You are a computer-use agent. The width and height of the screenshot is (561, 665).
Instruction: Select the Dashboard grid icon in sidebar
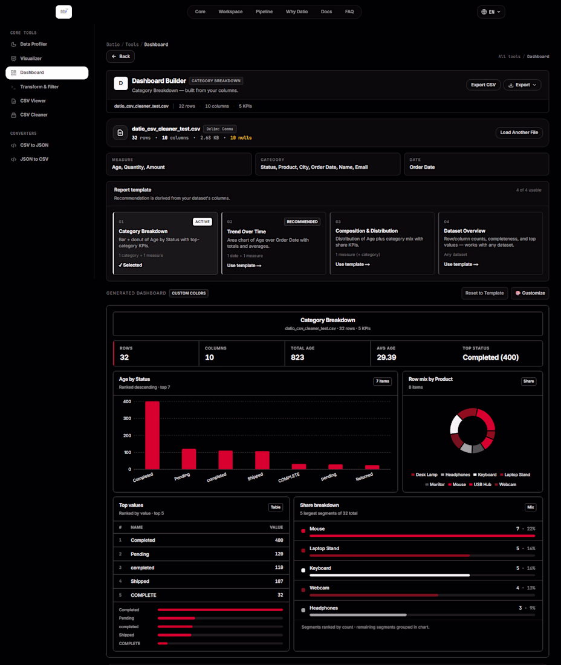click(x=13, y=73)
